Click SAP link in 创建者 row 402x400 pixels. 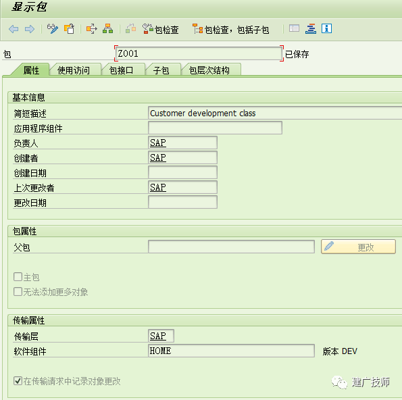coord(158,157)
